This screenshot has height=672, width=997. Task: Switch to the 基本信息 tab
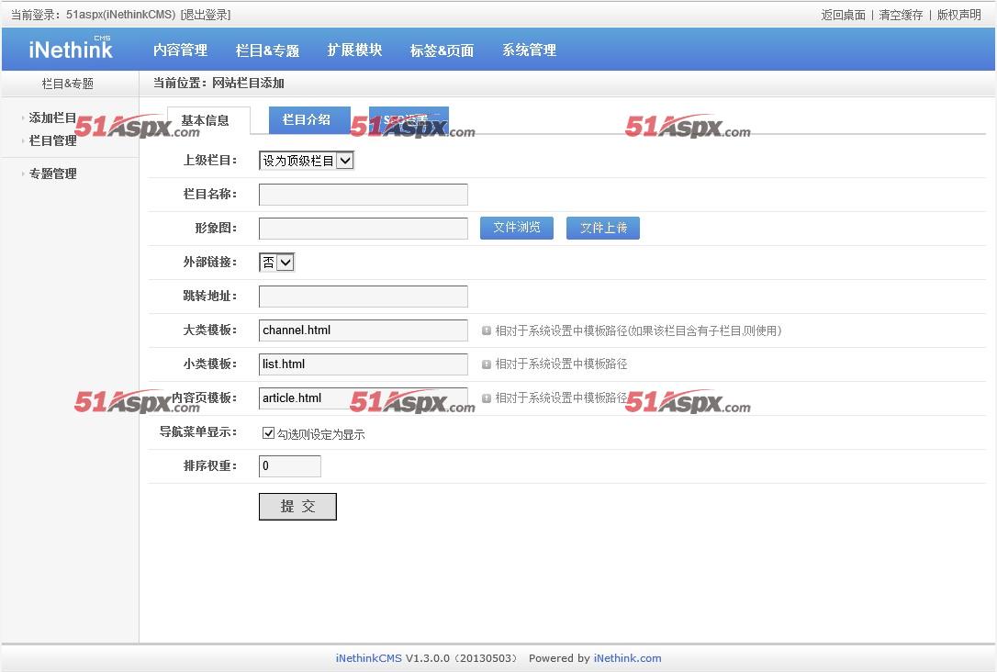(205, 121)
